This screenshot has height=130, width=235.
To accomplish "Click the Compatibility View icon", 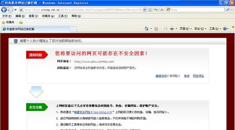I will tap(150, 10).
